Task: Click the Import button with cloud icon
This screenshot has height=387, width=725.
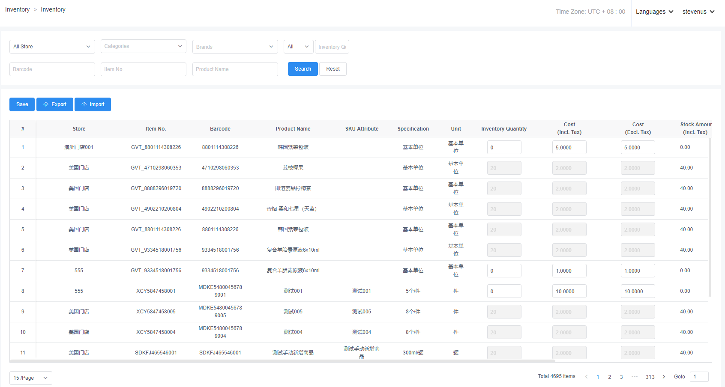Action: [93, 104]
